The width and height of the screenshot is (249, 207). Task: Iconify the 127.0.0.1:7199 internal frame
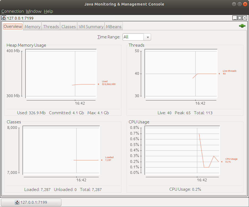235,18
